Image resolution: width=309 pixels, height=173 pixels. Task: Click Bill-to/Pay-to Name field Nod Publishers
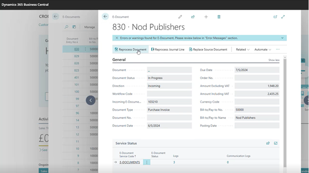point(257,118)
